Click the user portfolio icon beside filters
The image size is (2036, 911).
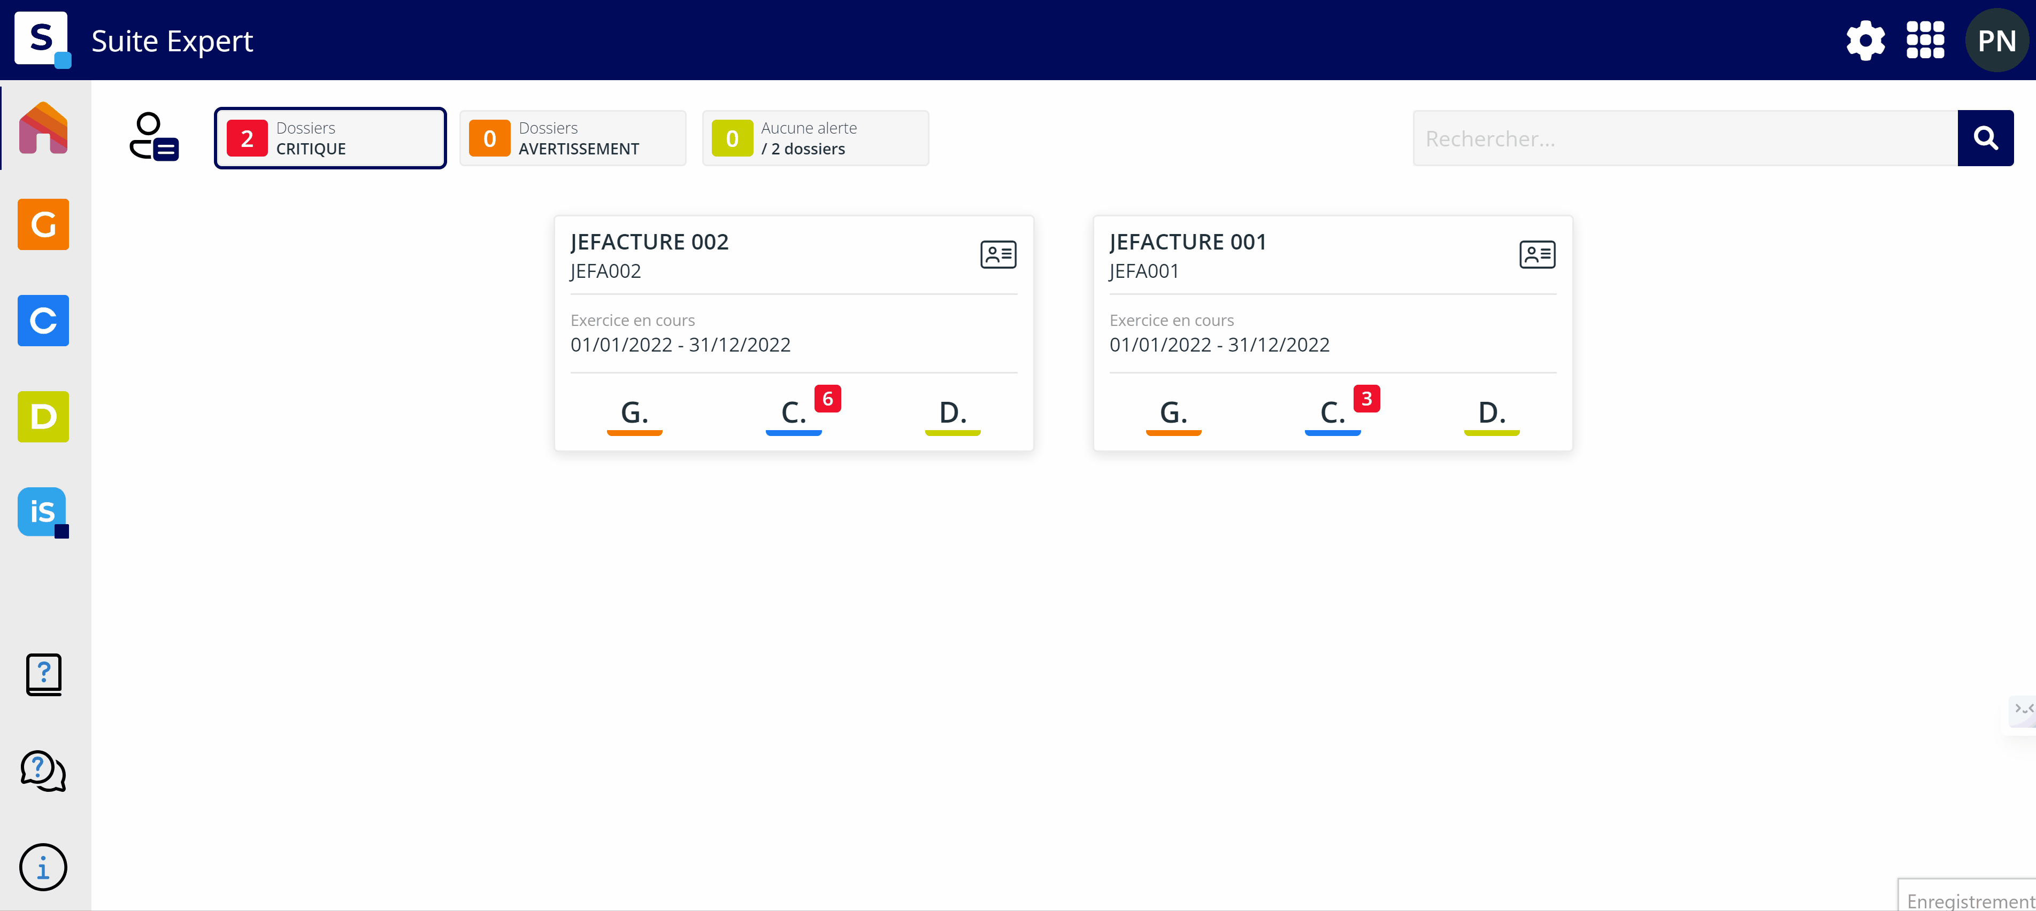click(x=154, y=137)
